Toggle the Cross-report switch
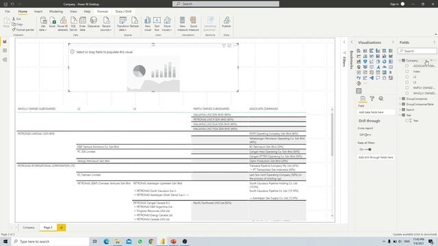438x246 pixels. pyautogui.click(x=368, y=135)
